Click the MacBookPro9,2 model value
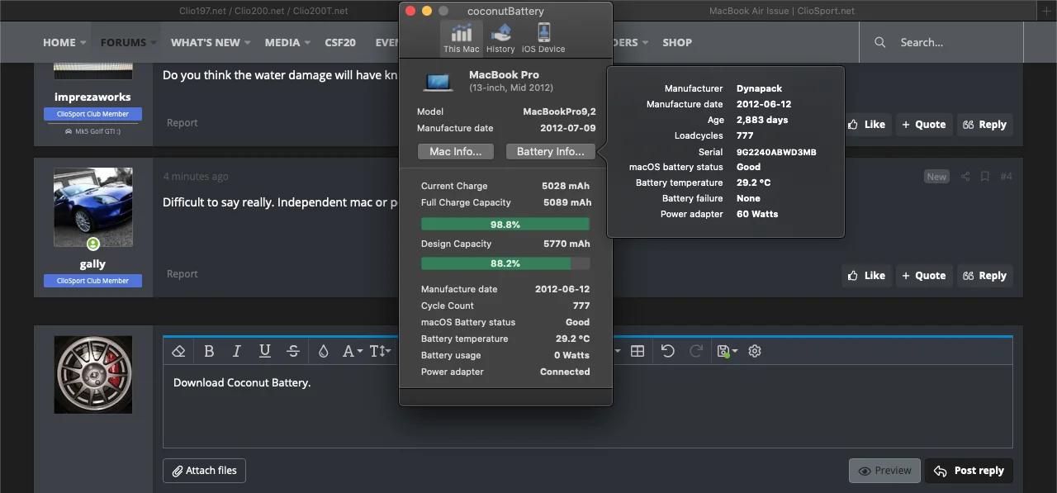This screenshot has height=493, width=1057. point(559,111)
